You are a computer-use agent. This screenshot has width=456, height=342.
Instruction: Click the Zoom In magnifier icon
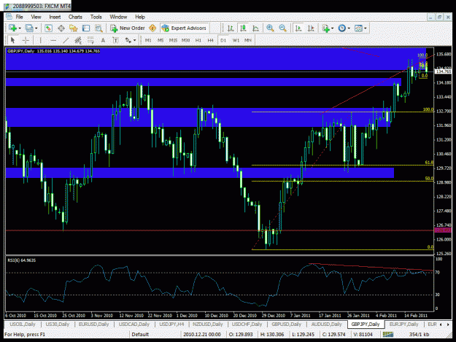point(270,28)
